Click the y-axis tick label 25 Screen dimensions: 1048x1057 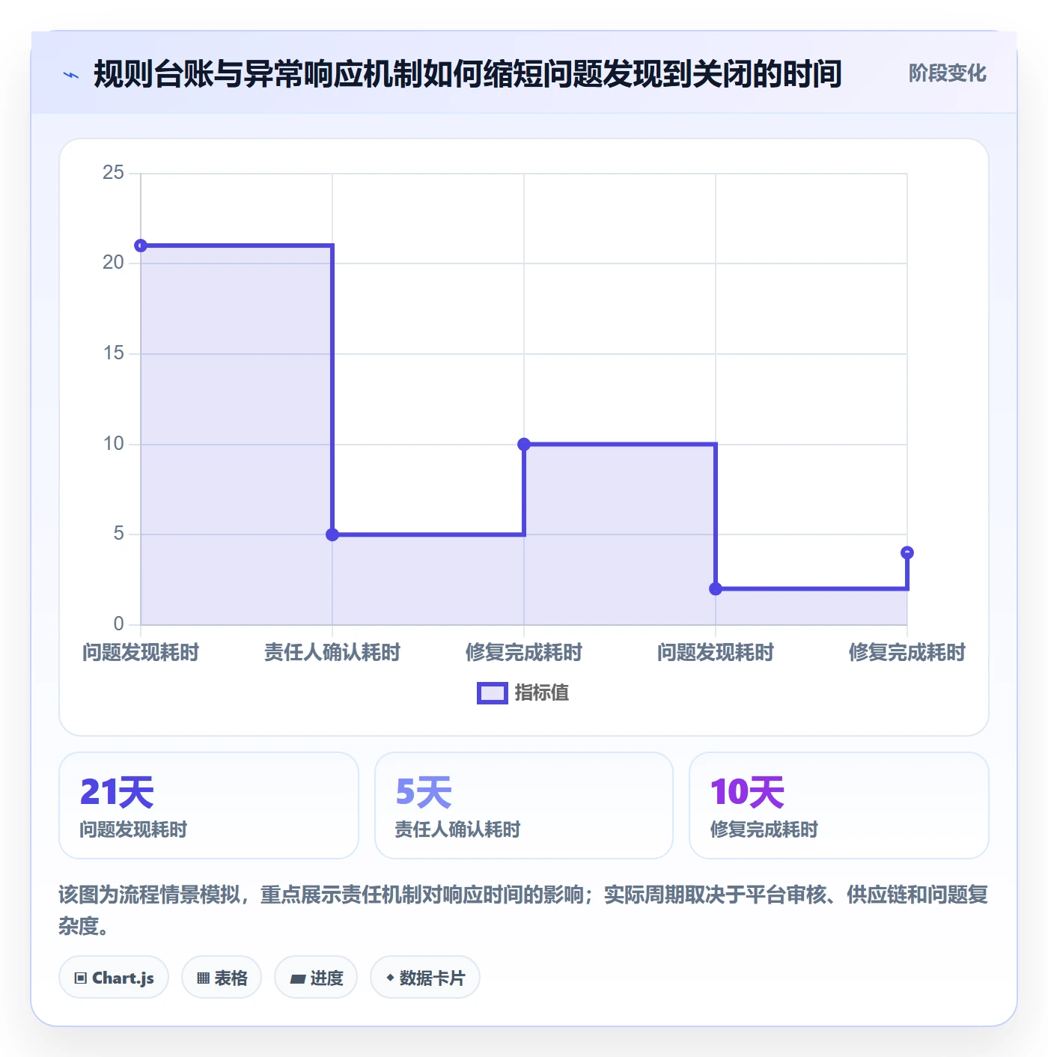(113, 173)
